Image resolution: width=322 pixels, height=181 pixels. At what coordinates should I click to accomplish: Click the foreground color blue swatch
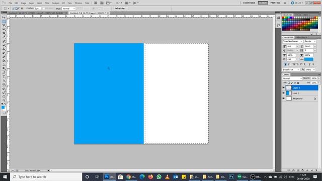(3, 107)
